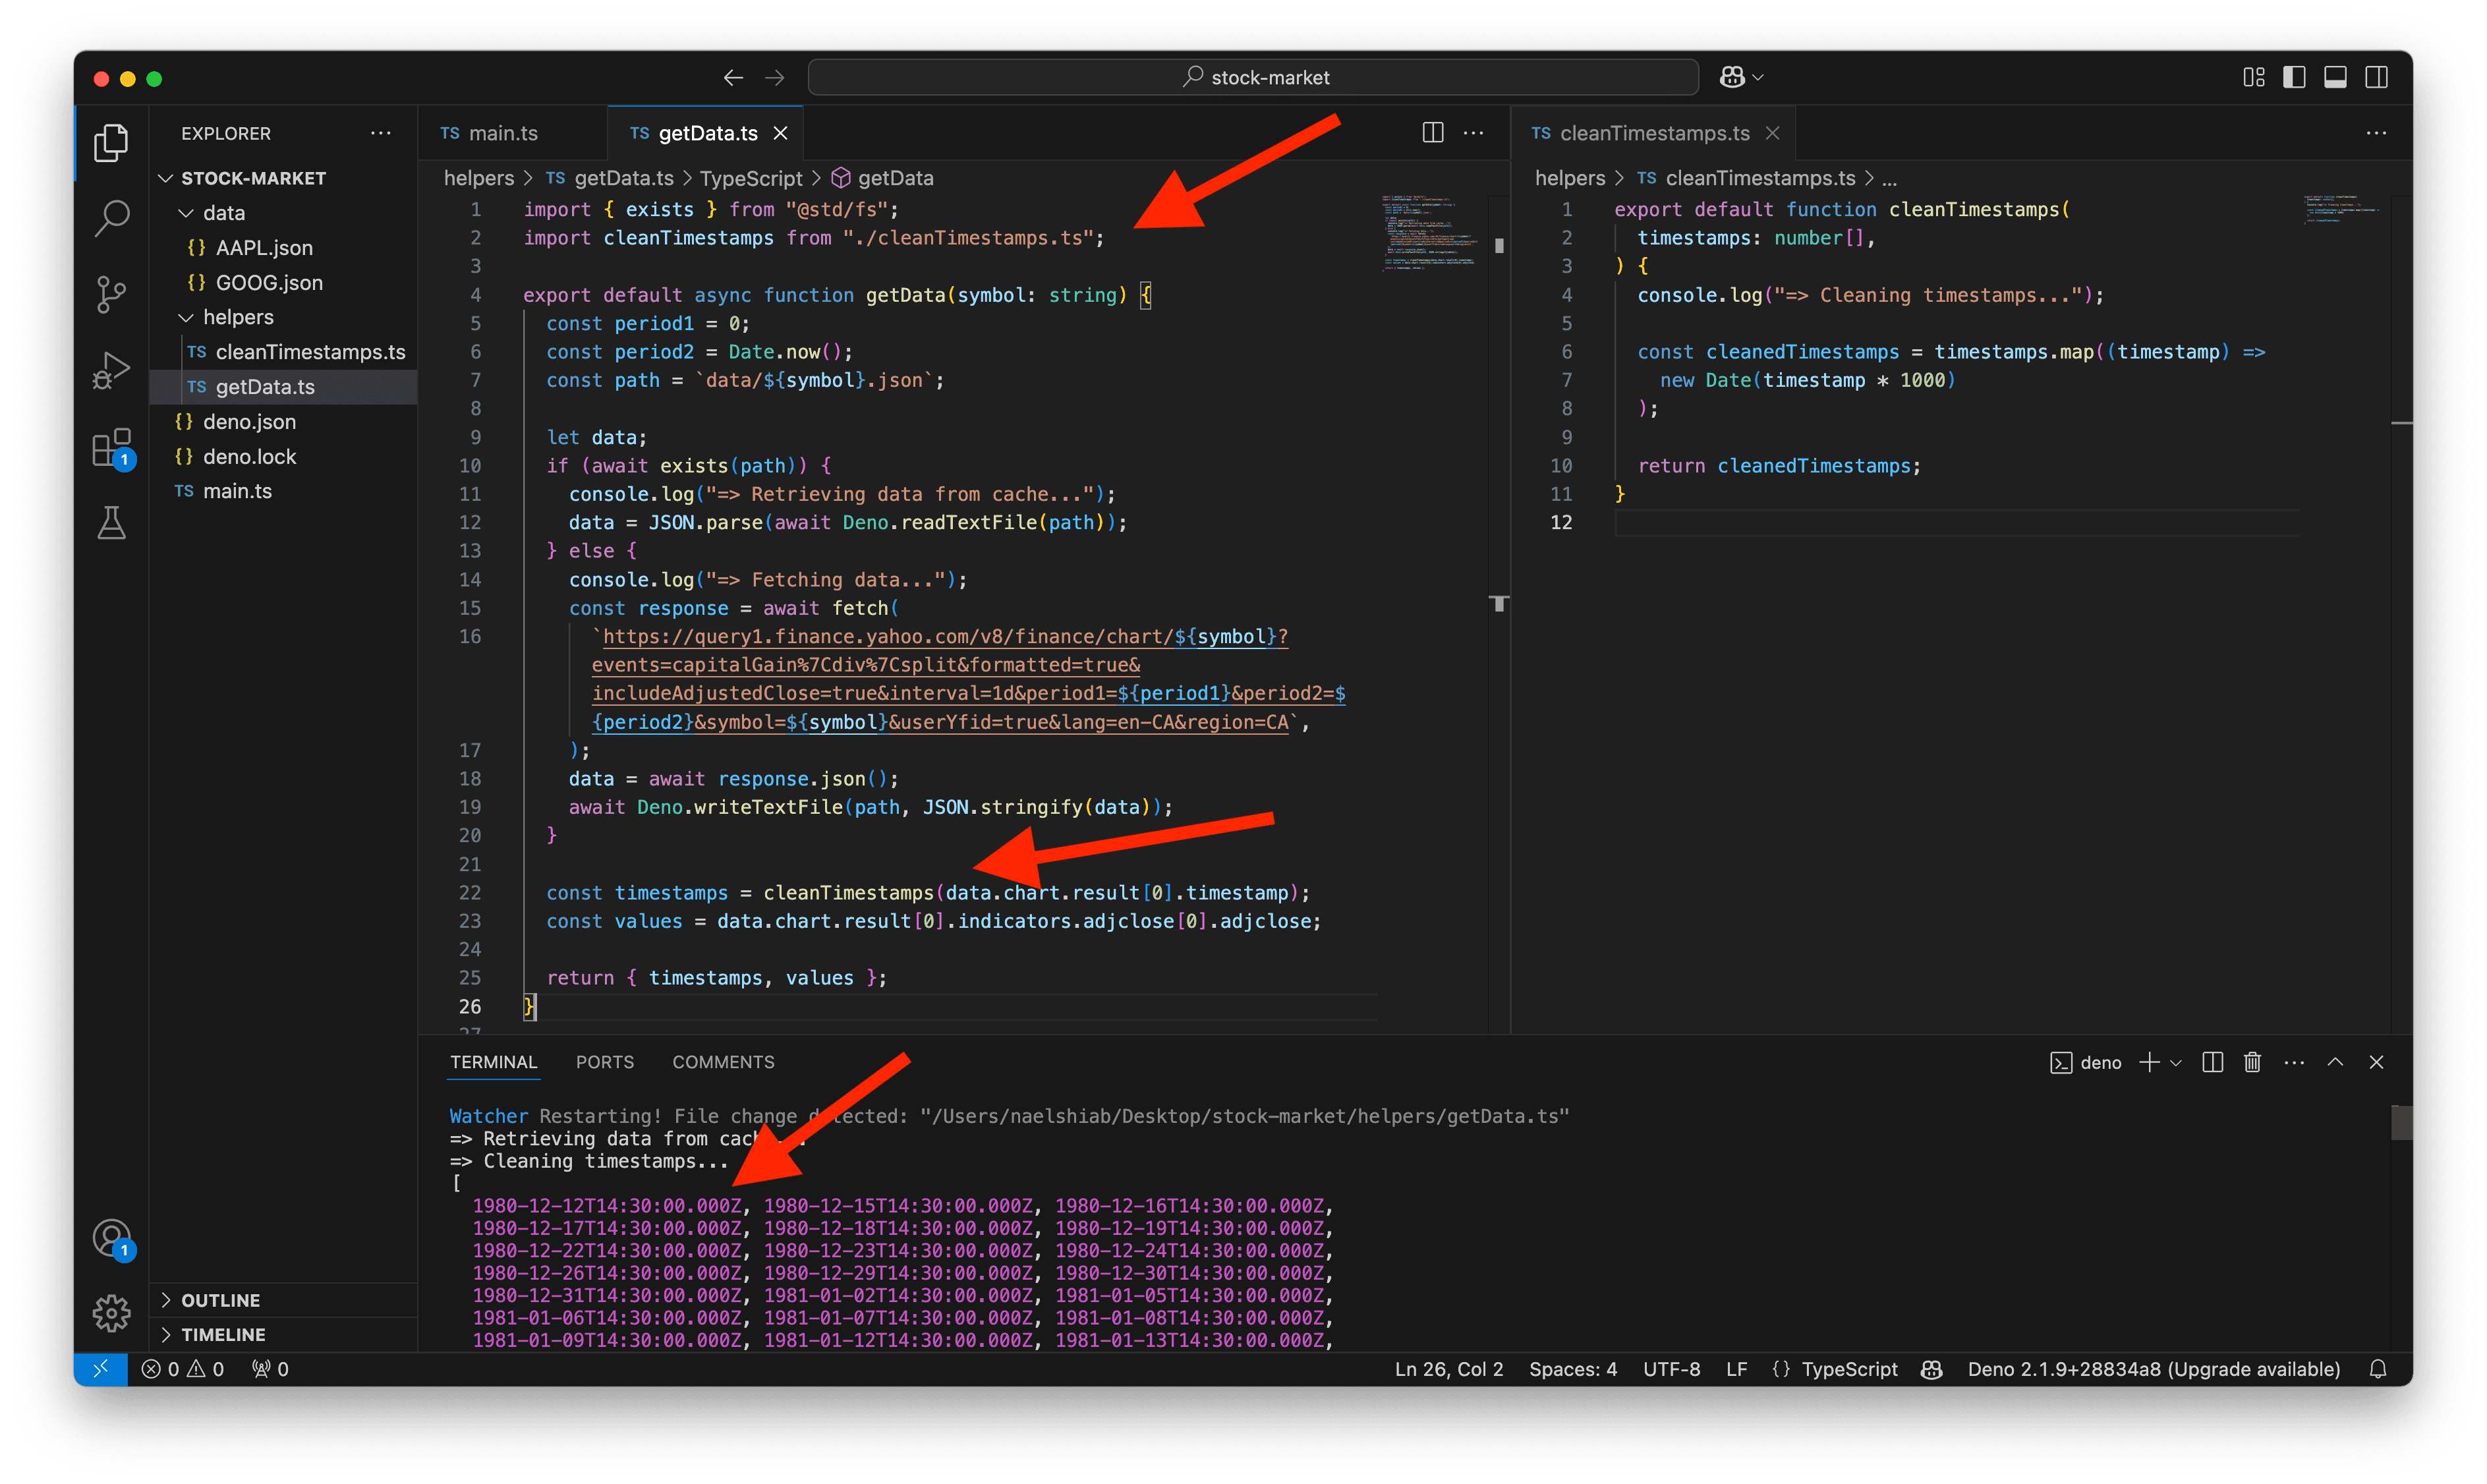Kill terminal with trash icon
The image size is (2487, 1484).
tap(2252, 1062)
